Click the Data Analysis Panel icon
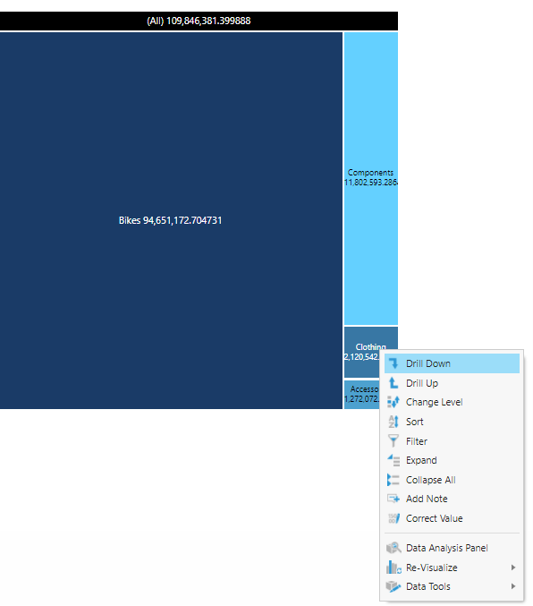Image resolution: width=533 pixels, height=606 pixels. 393,548
